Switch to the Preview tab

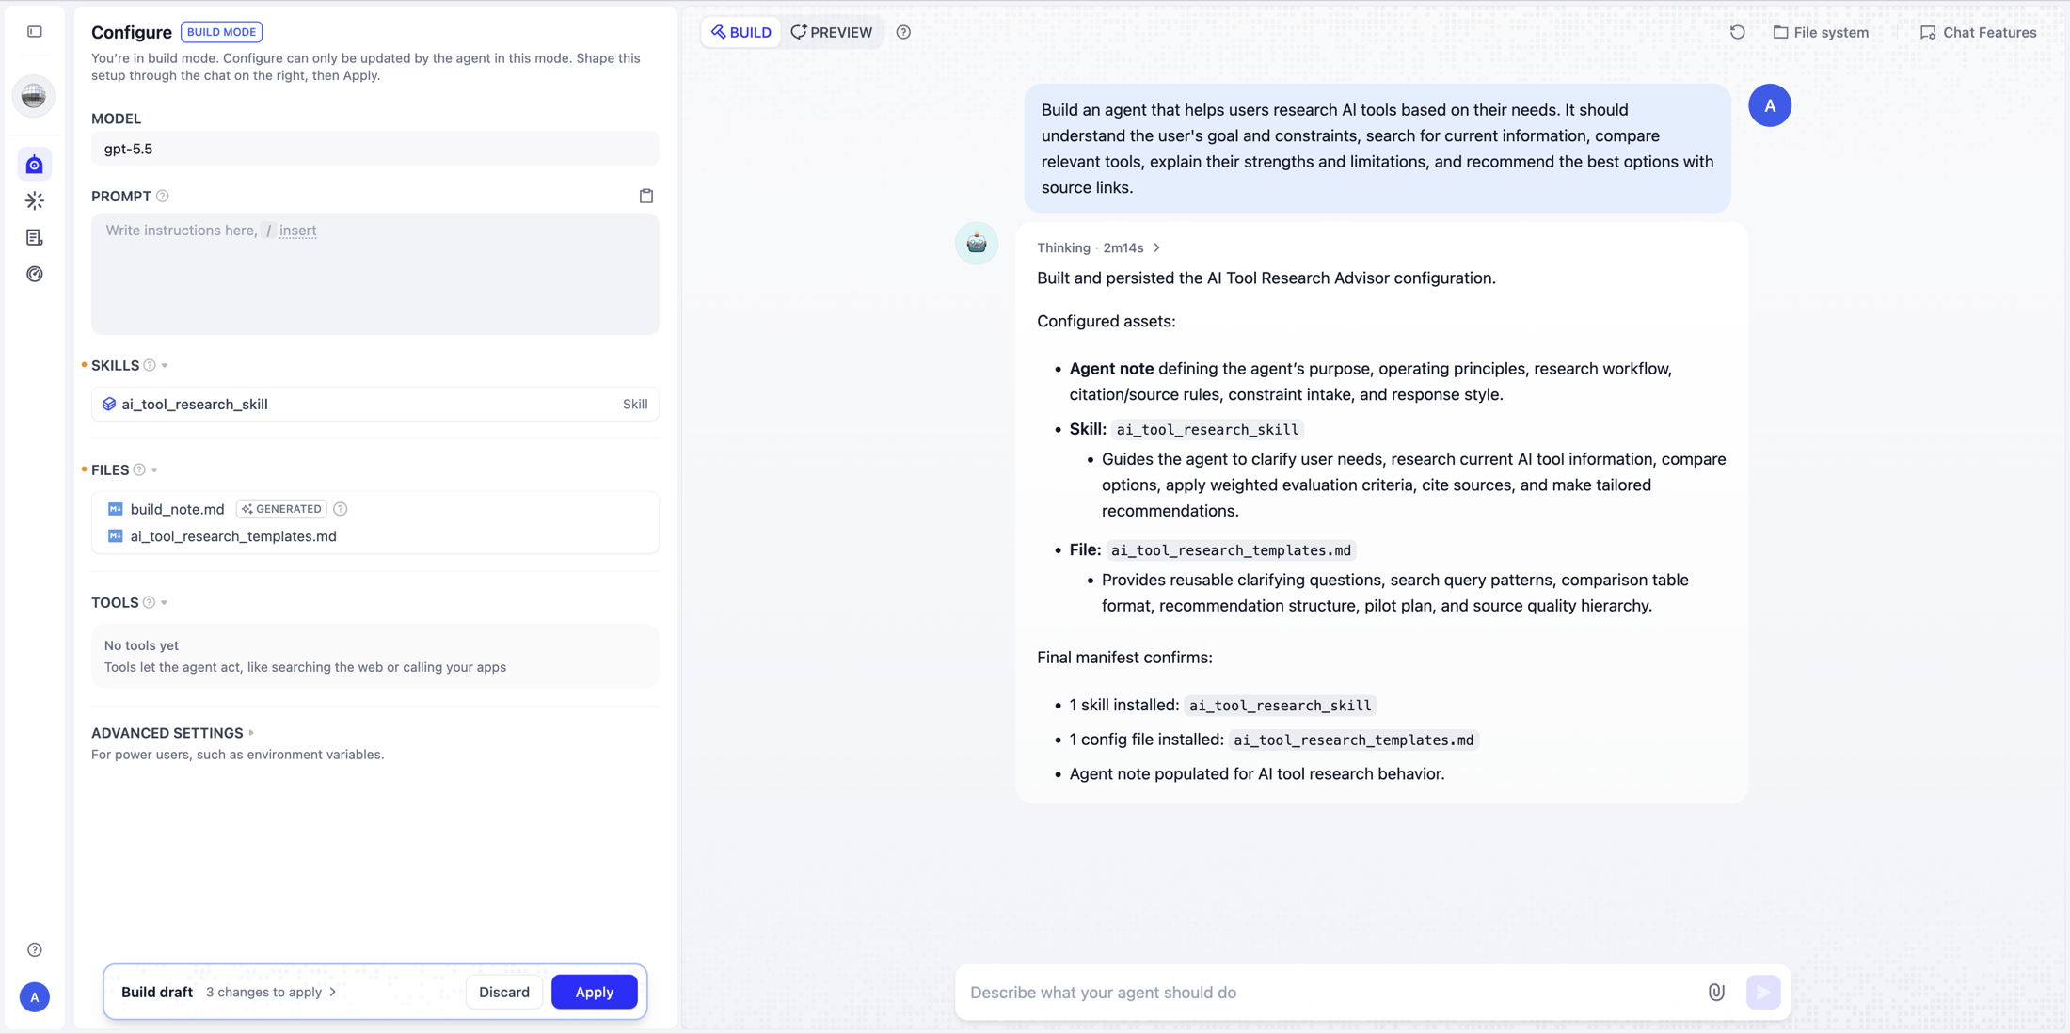click(x=832, y=32)
